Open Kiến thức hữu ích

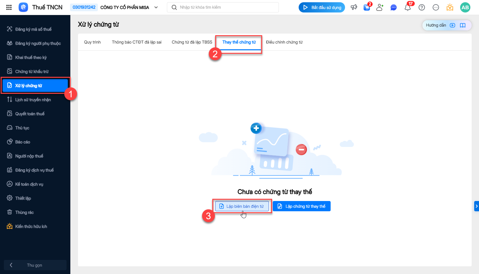(35, 226)
